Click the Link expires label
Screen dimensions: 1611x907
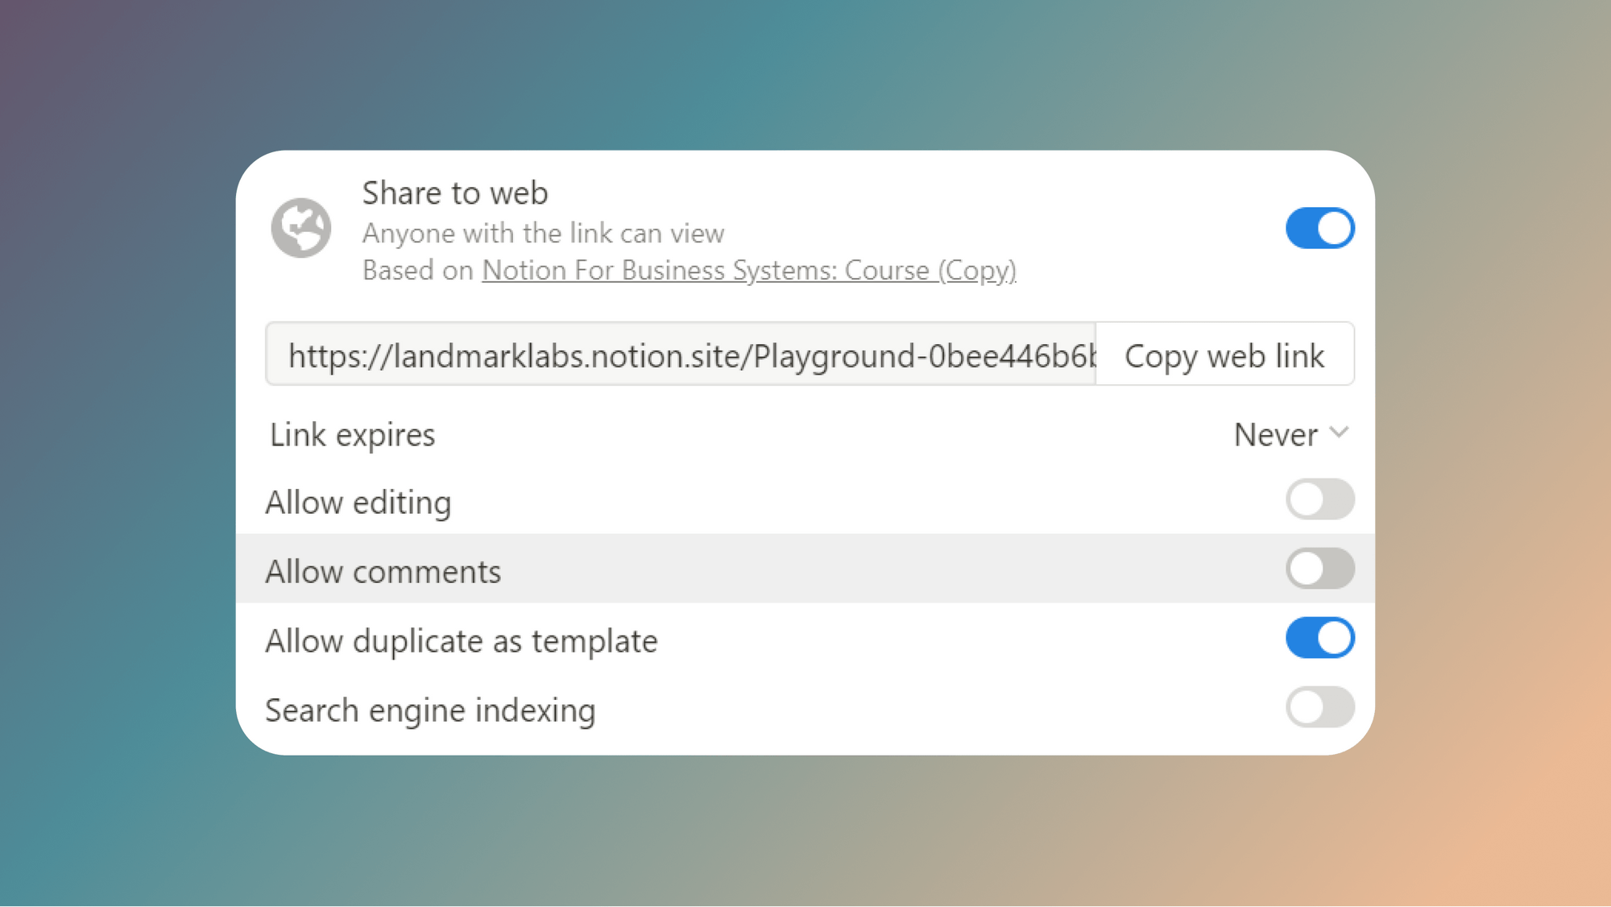pyautogui.click(x=352, y=434)
